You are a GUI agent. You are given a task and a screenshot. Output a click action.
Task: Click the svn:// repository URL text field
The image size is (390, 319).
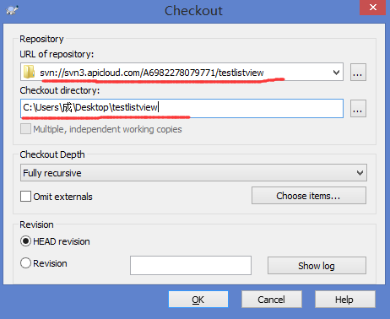click(x=181, y=72)
